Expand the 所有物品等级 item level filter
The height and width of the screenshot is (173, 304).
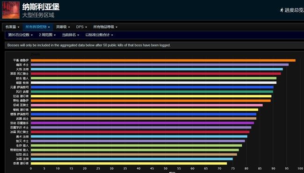pyautogui.click(x=105, y=27)
